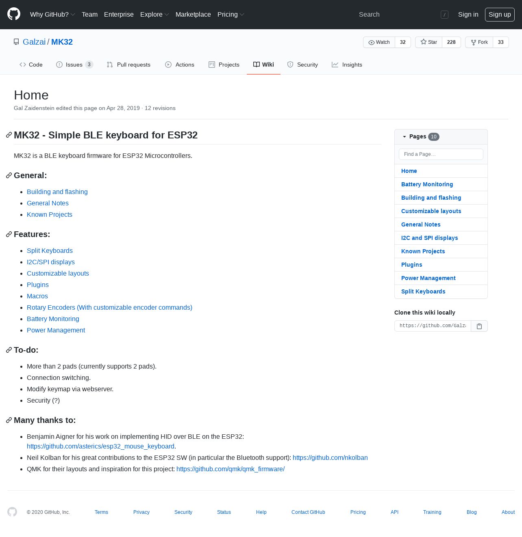
Task: Open Marketplace from the header
Action: 193,14
